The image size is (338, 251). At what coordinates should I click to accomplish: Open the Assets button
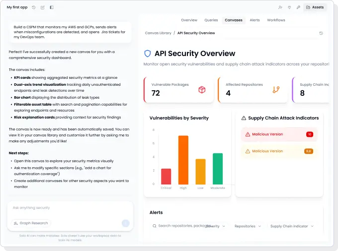point(315,7)
